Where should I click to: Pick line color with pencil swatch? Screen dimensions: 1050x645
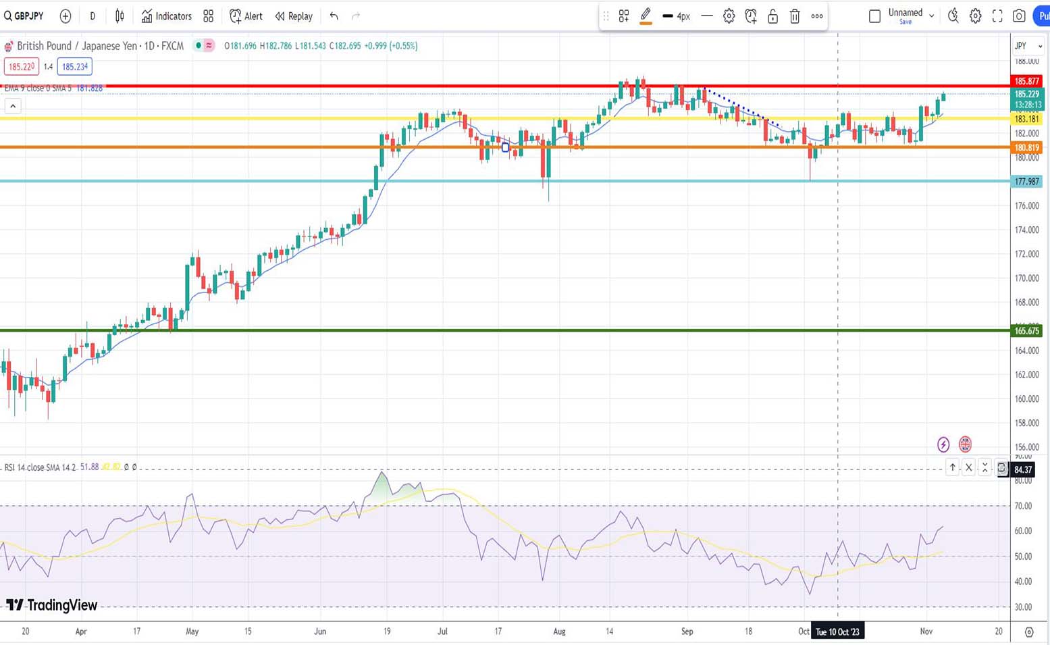(646, 16)
